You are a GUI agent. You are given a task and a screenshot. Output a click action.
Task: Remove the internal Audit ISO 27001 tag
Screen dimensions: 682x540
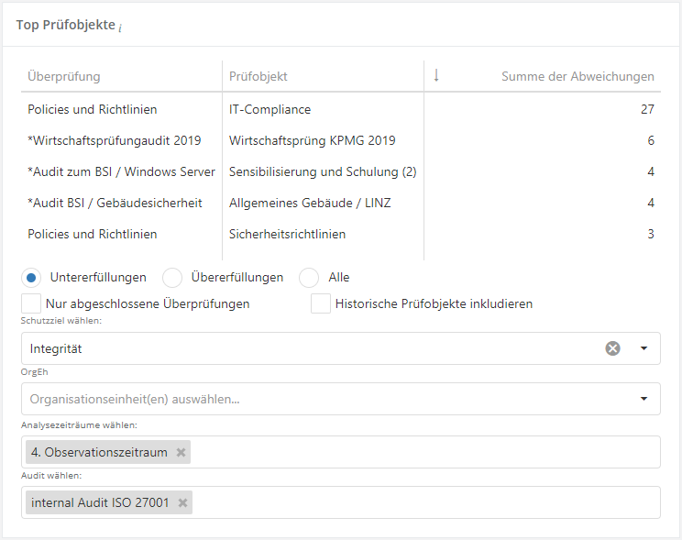pos(182,502)
